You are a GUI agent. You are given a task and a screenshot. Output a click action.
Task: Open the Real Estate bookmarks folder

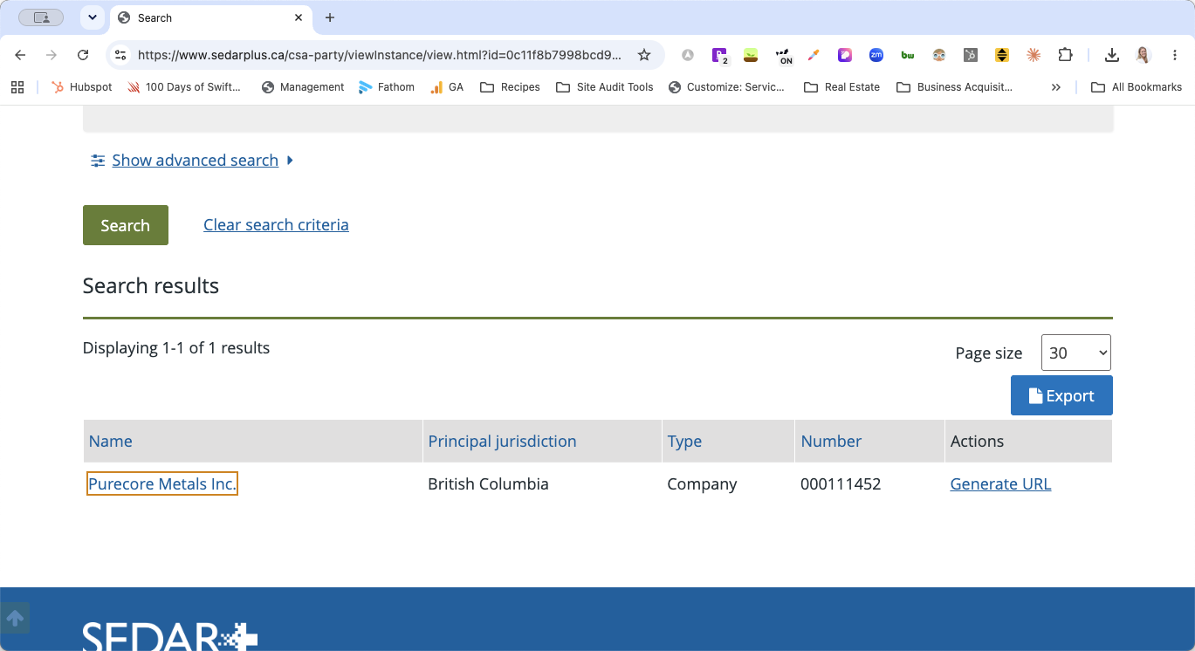click(x=841, y=87)
